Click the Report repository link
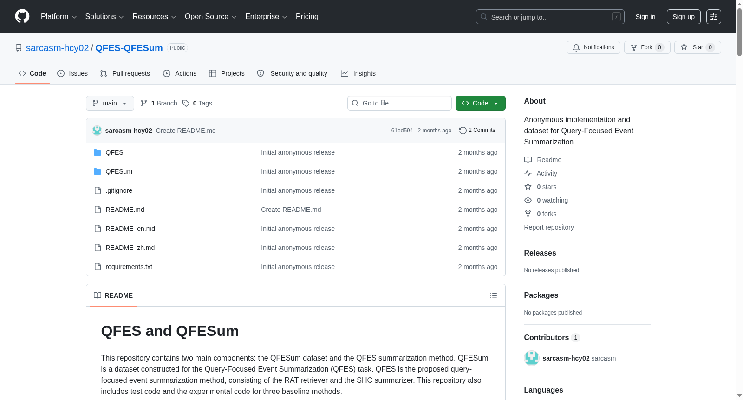743x400 pixels. (549, 227)
